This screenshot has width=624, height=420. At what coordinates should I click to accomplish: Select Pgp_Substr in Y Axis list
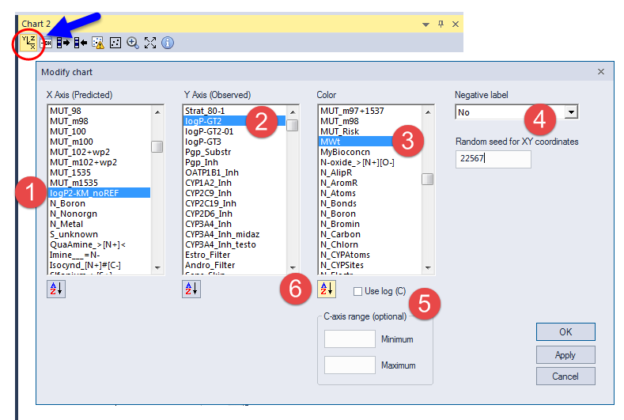coord(234,152)
